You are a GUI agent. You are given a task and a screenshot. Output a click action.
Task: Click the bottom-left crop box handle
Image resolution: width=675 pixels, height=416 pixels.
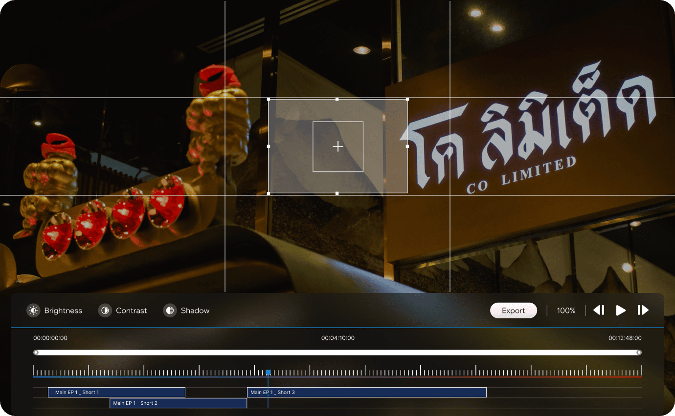pos(269,193)
